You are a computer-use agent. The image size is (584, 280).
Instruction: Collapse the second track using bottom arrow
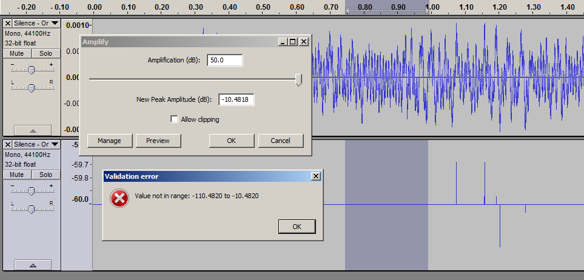coord(32,265)
